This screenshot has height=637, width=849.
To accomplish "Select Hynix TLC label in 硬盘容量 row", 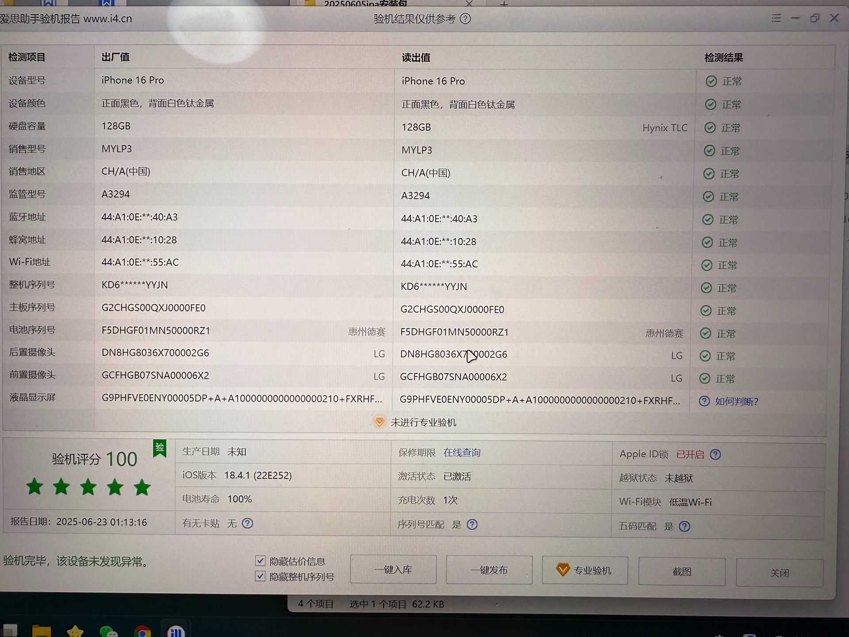I will tap(665, 128).
